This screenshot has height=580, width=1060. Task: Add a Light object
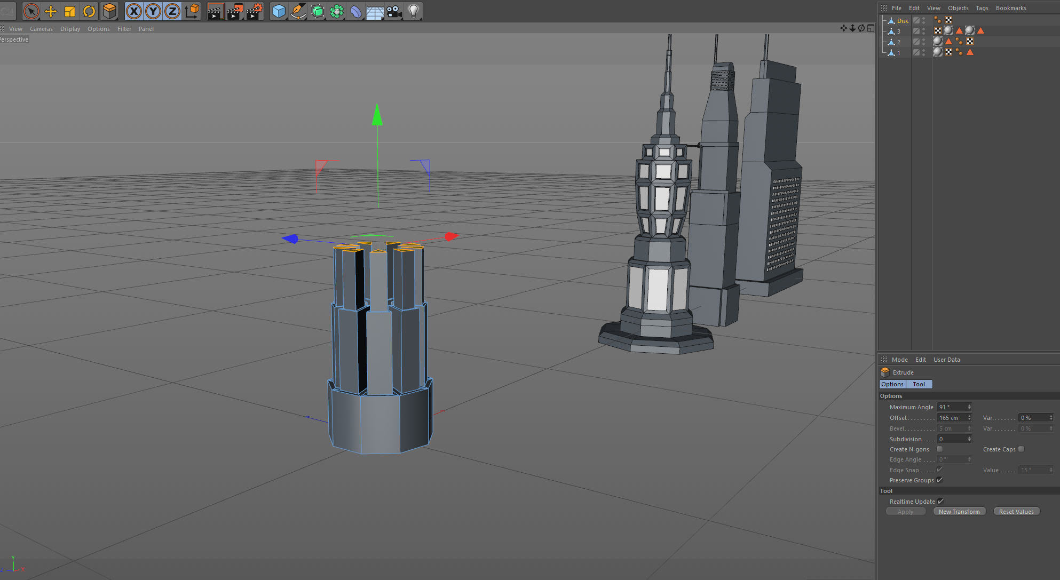coord(413,11)
